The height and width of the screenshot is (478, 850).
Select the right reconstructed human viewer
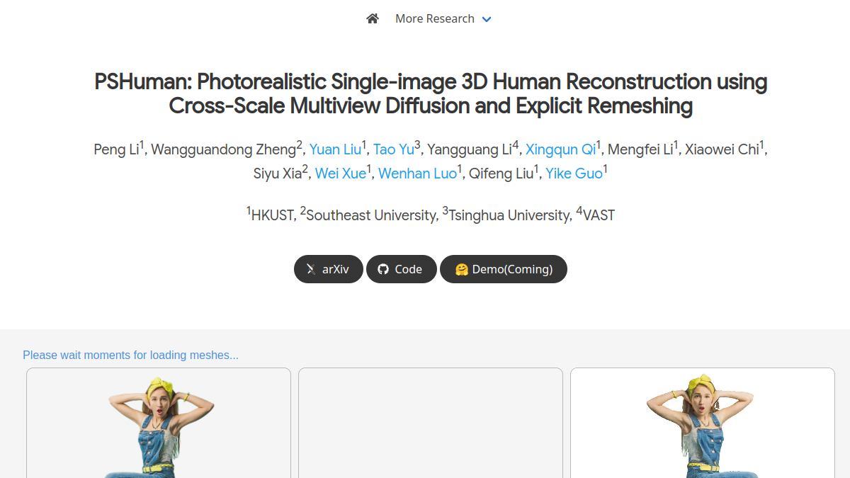click(703, 423)
